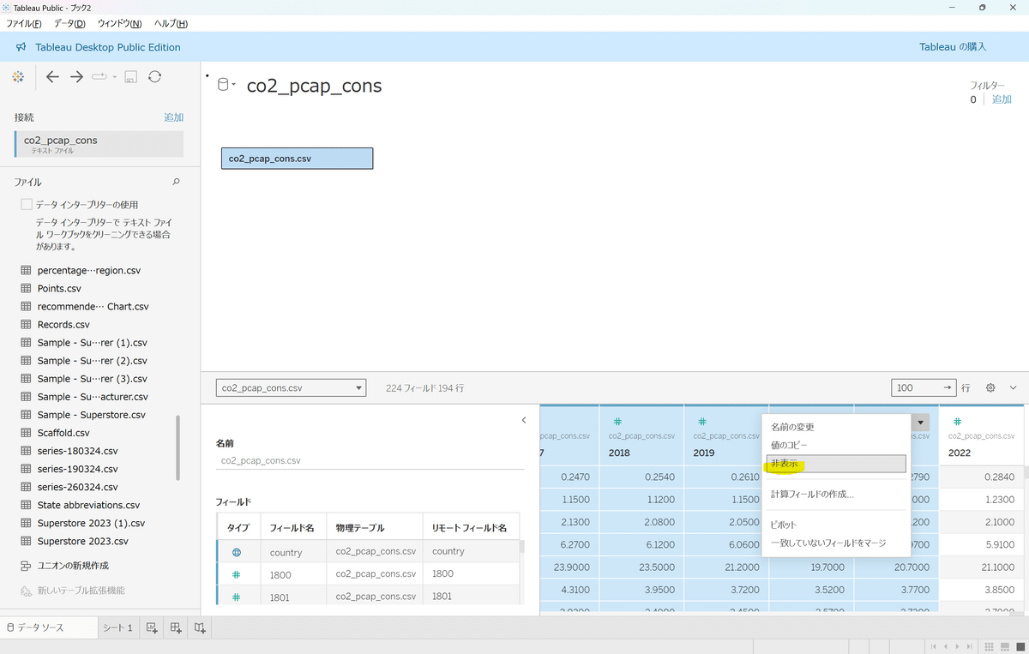Open the data source cylinder icon menu

(225, 85)
